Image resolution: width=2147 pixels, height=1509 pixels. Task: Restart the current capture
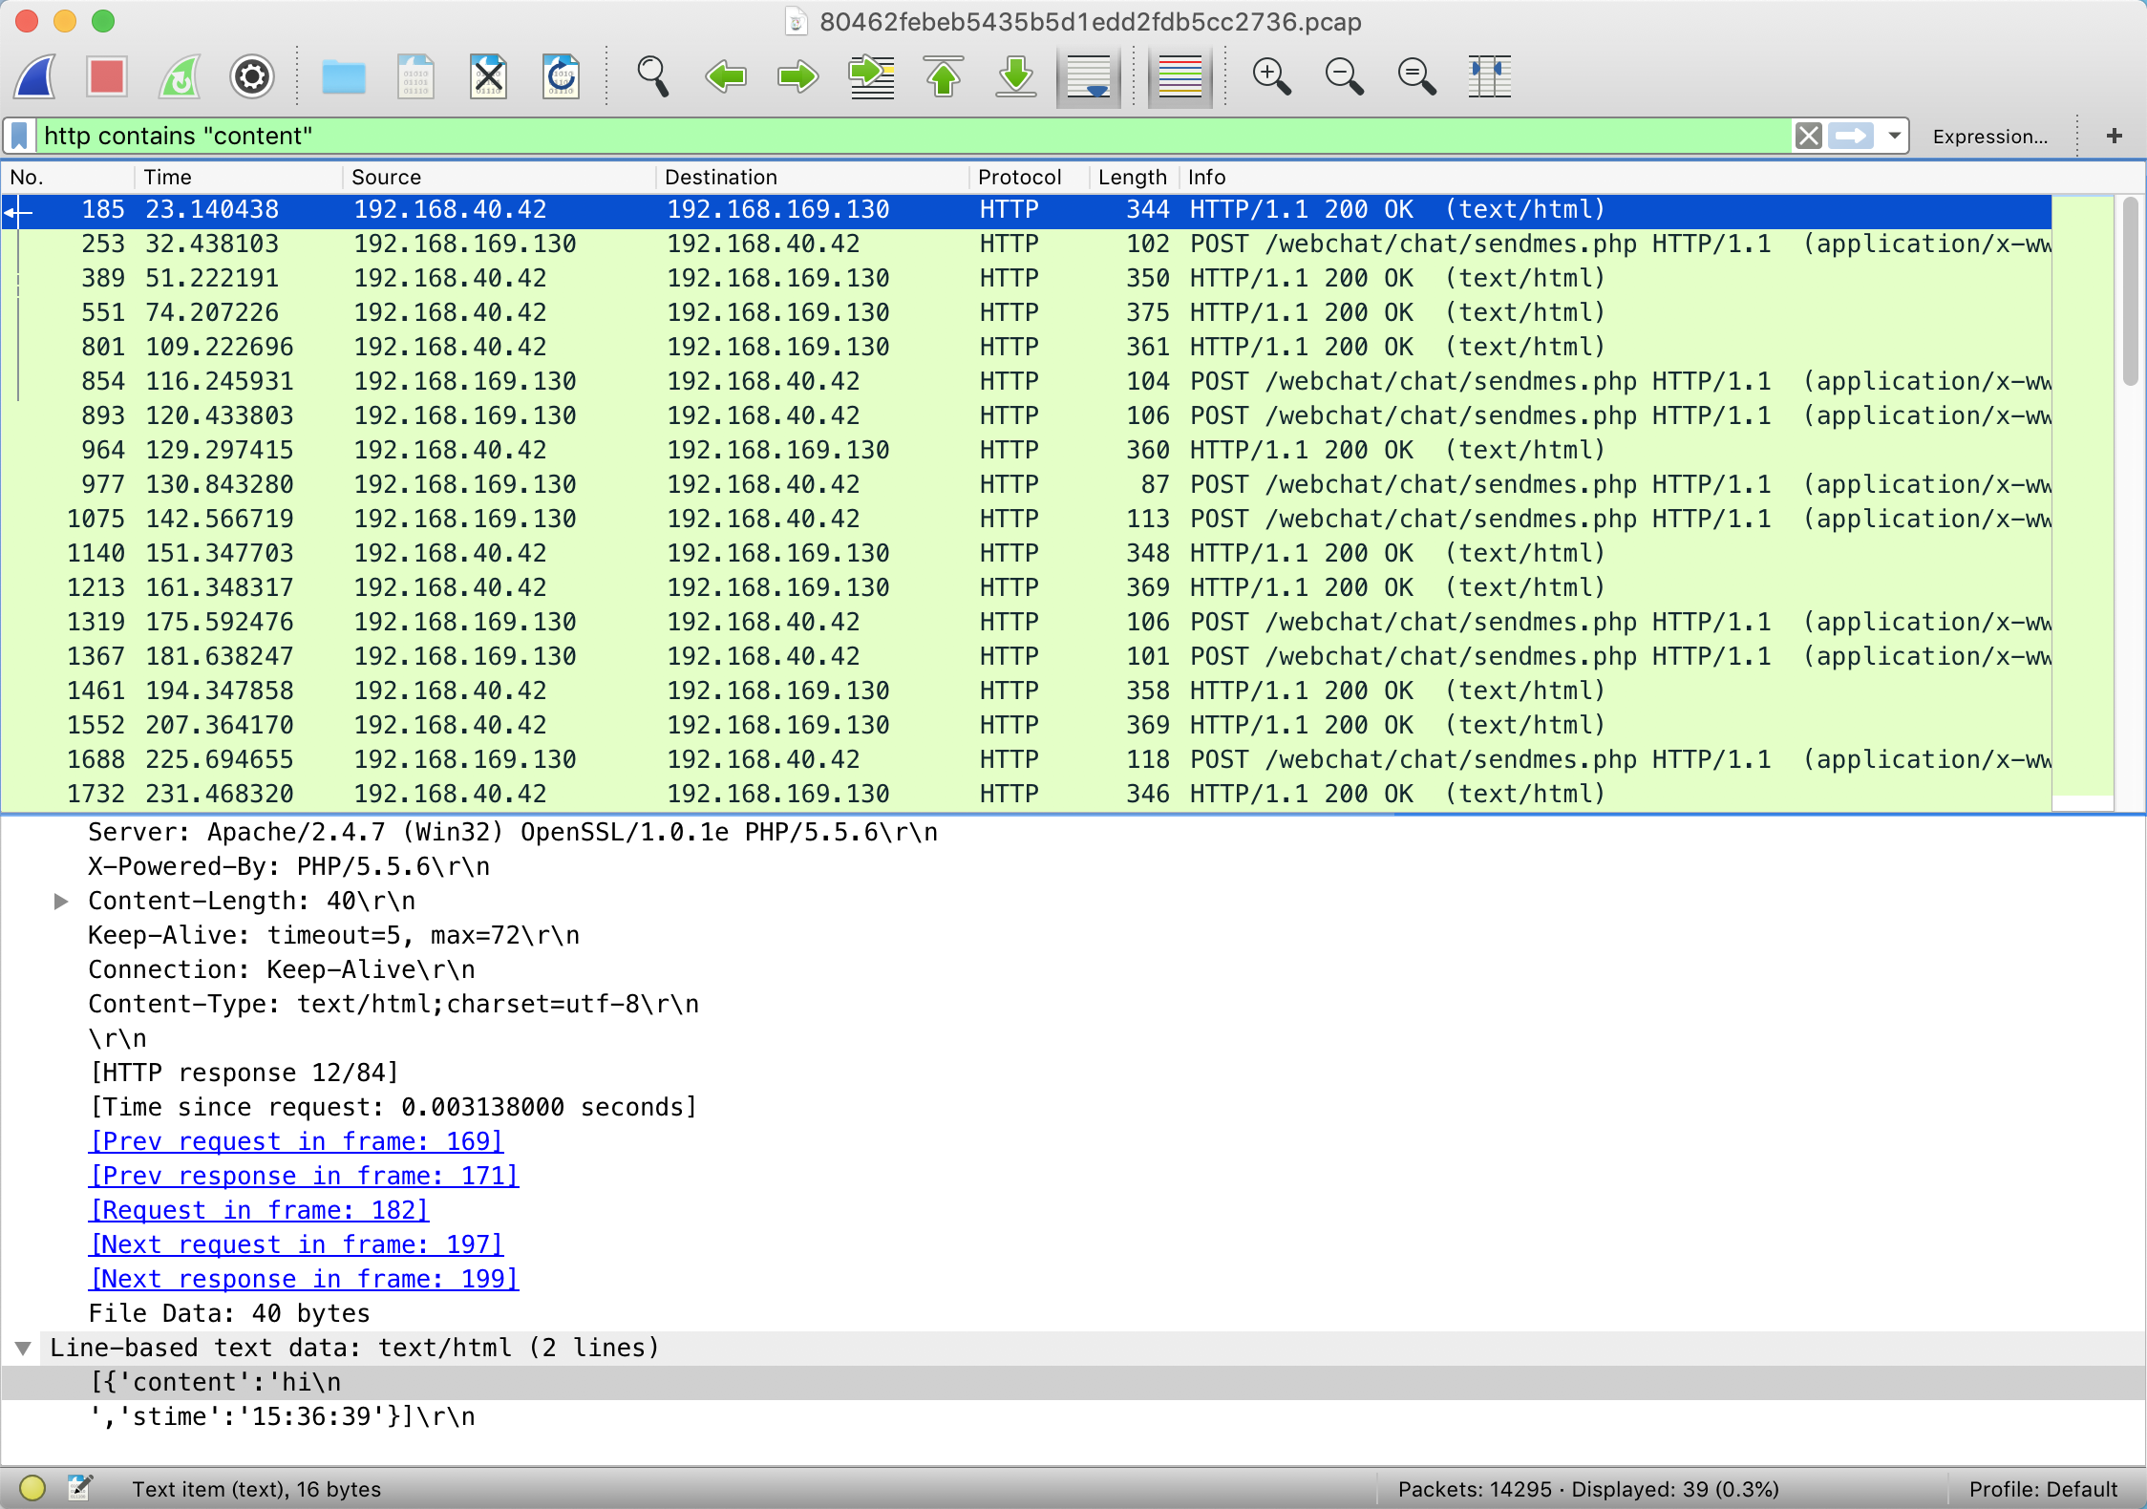tap(180, 77)
